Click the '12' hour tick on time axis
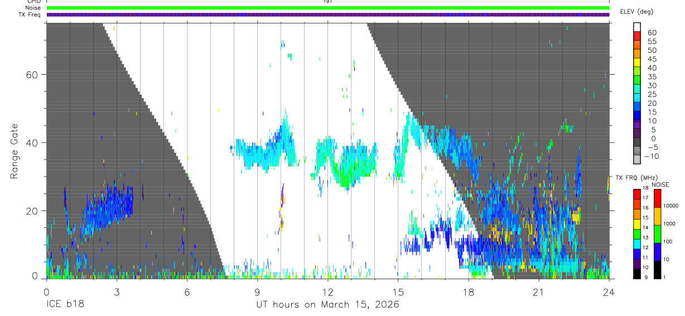The height and width of the screenshot is (316, 685). [327, 292]
